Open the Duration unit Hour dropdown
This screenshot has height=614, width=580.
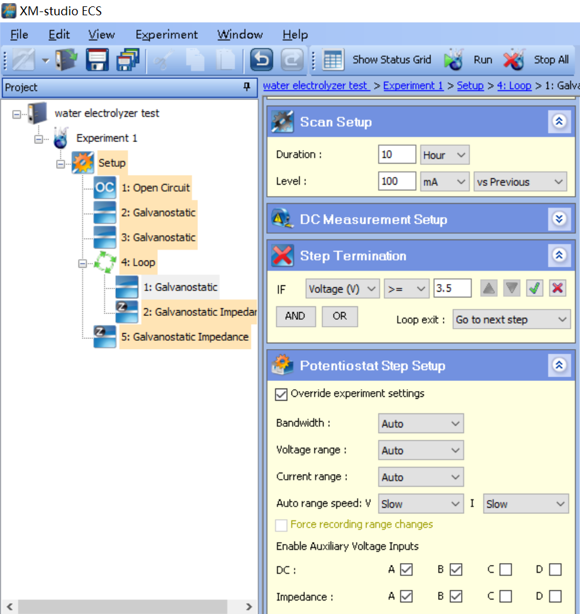[444, 155]
